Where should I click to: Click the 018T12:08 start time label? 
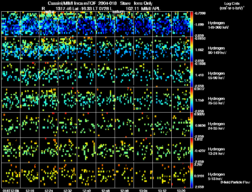[11, 190]
